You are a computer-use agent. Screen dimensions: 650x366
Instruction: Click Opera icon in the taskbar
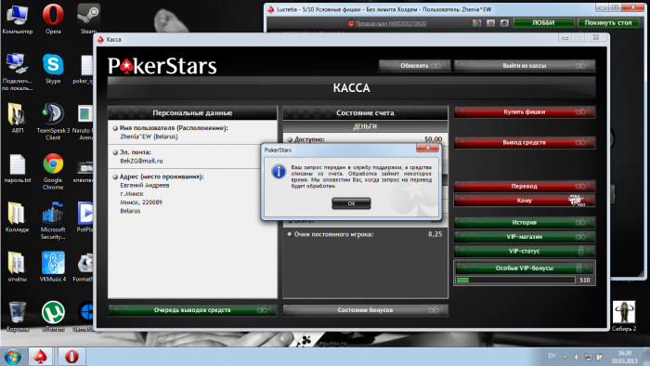(71, 357)
